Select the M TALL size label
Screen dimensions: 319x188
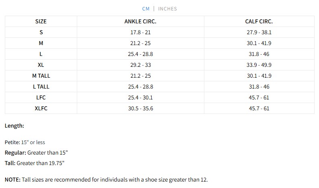click(x=41, y=76)
